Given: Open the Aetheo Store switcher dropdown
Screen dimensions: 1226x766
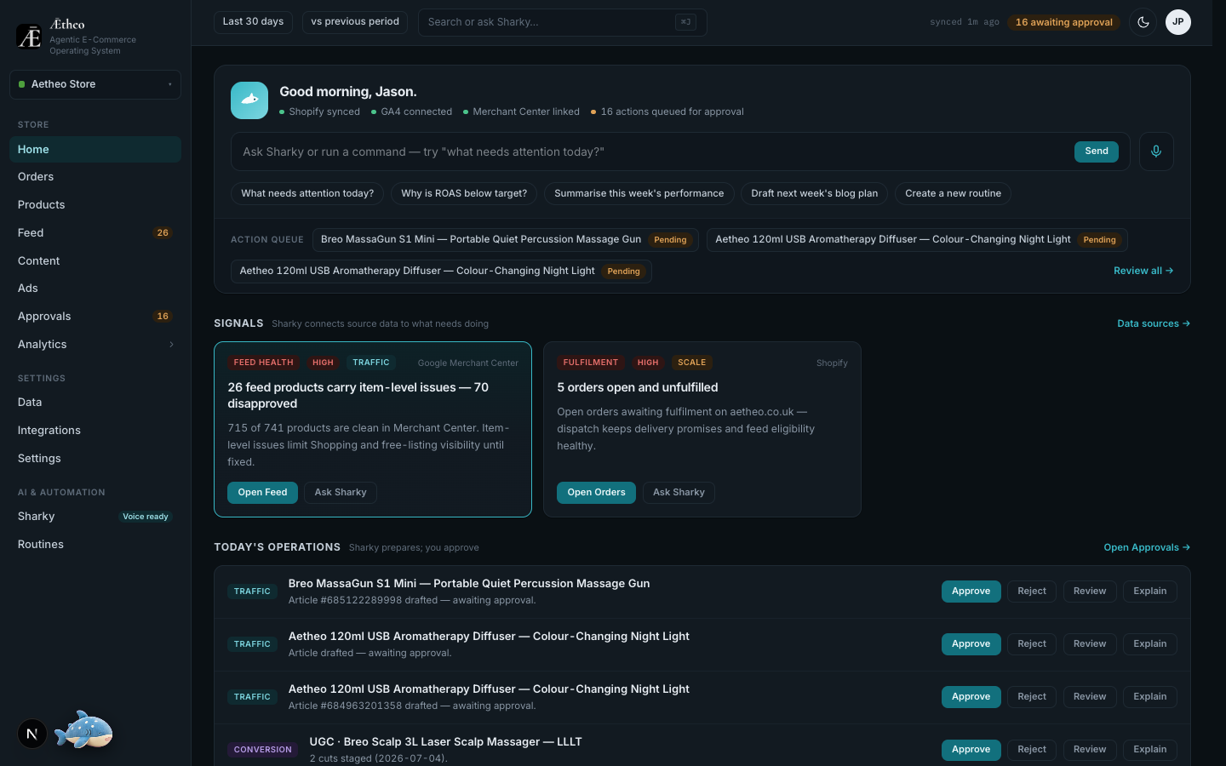Looking at the screenshot, I should (x=95, y=84).
